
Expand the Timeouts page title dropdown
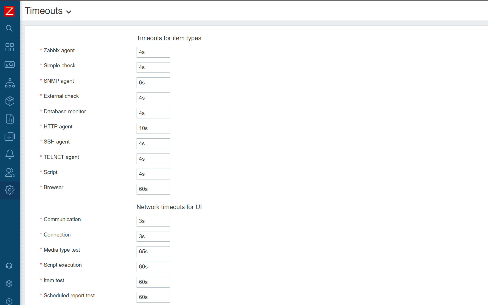pyautogui.click(x=69, y=12)
